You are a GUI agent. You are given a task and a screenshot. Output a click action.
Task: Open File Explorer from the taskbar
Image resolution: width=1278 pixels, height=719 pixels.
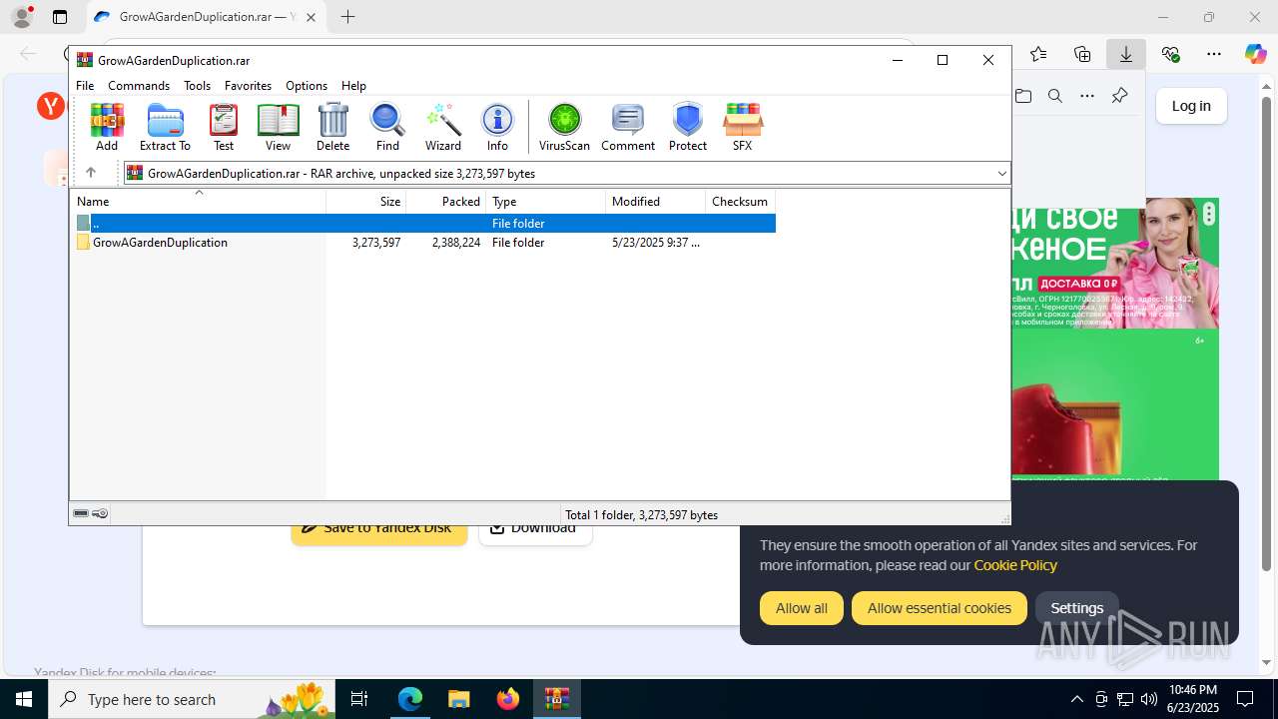tap(459, 699)
